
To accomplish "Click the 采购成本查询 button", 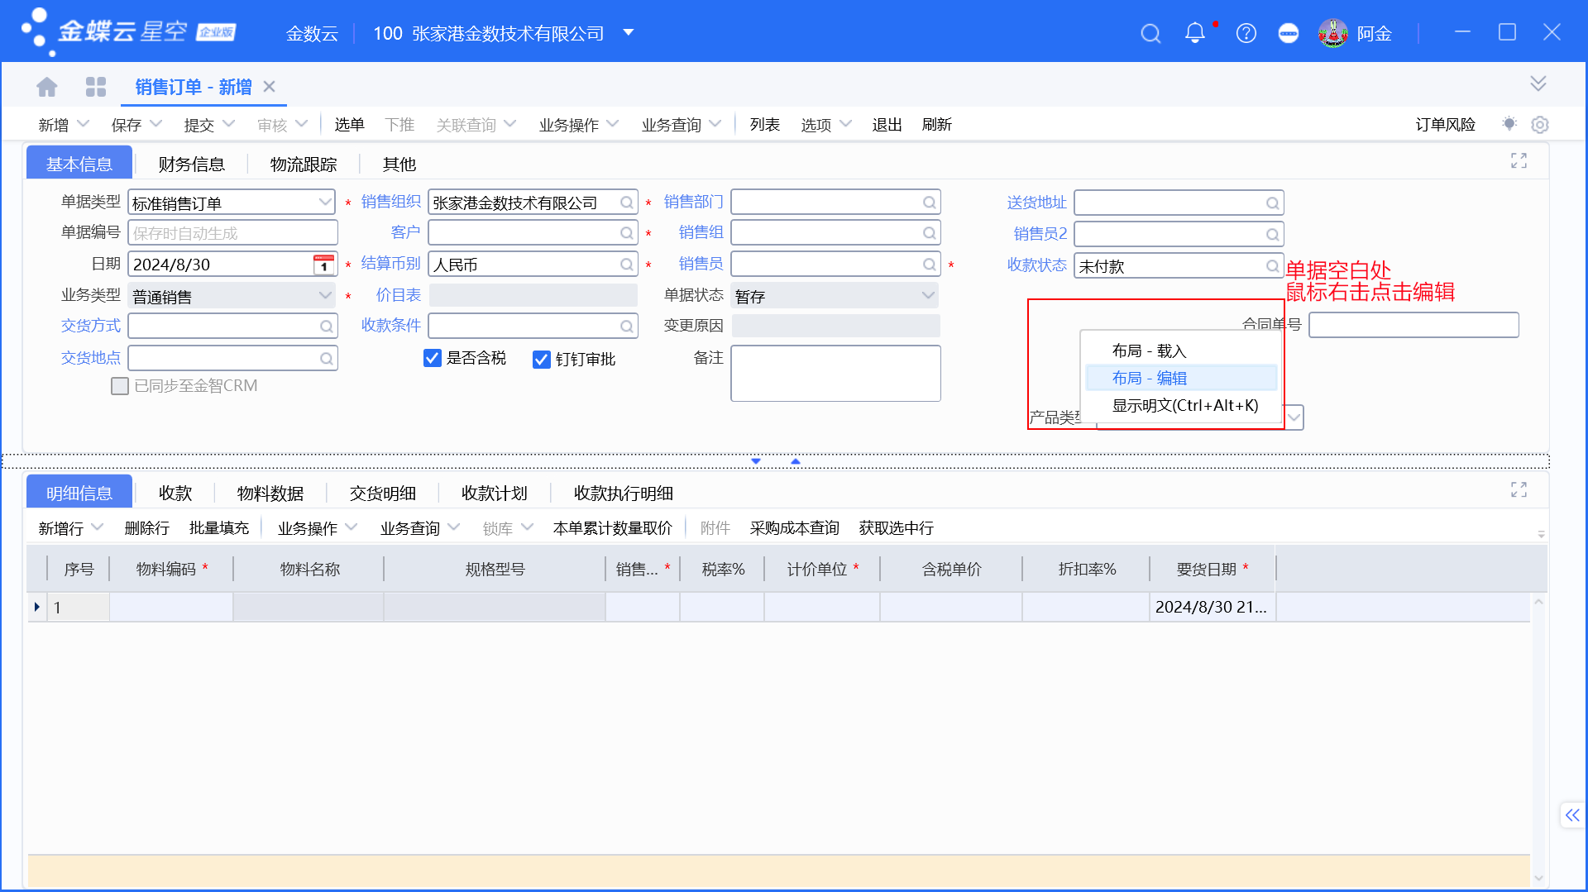I will (795, 528).
